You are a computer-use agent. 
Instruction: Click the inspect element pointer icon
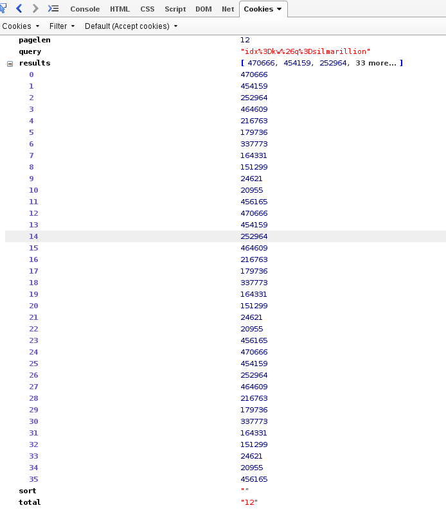(3, 8)
